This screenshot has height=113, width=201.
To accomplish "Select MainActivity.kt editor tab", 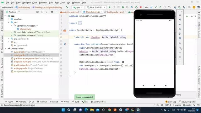I will [x=93, y=12].
